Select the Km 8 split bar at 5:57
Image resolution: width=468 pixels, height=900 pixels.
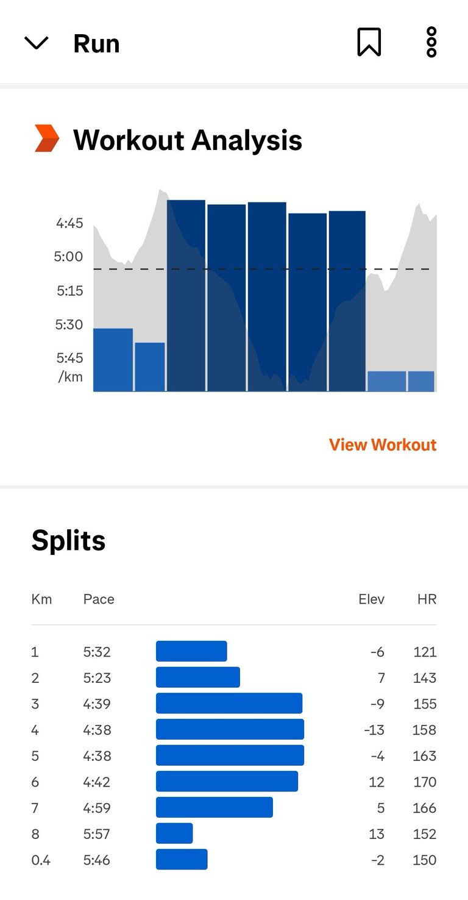pos(174,833)
